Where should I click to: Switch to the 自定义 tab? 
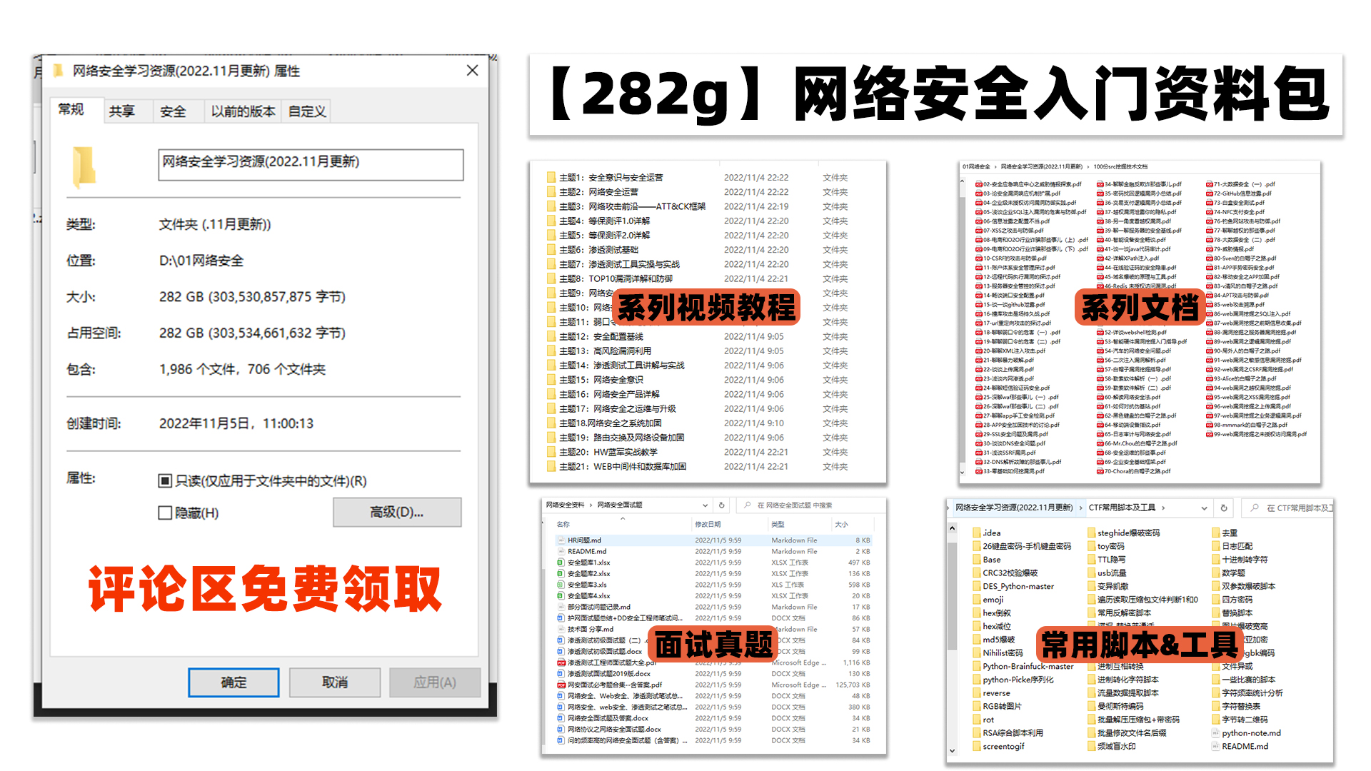coord(307,111)
